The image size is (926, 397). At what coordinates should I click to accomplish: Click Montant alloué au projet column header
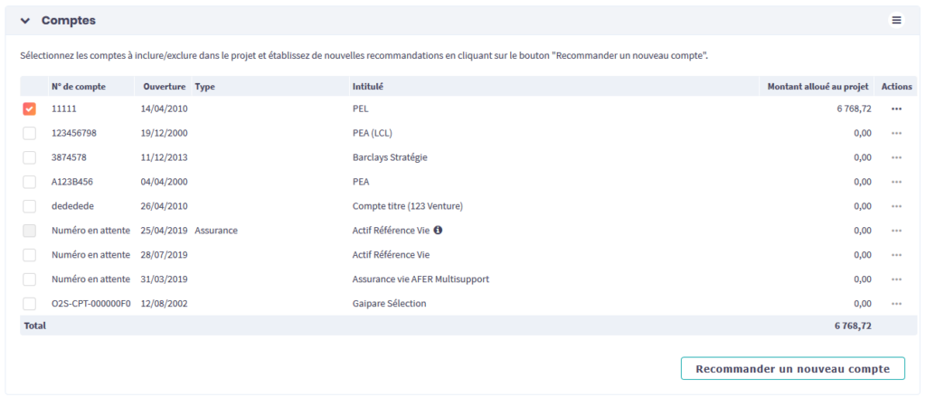[x=817, y=87]
